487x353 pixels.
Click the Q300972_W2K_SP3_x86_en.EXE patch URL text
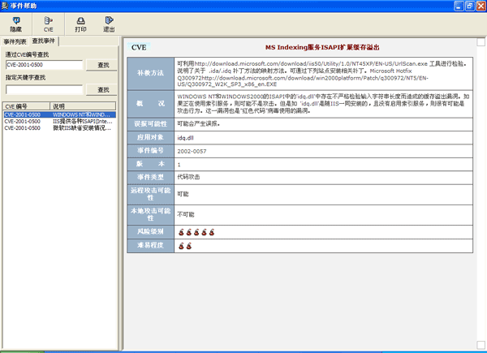303,81
